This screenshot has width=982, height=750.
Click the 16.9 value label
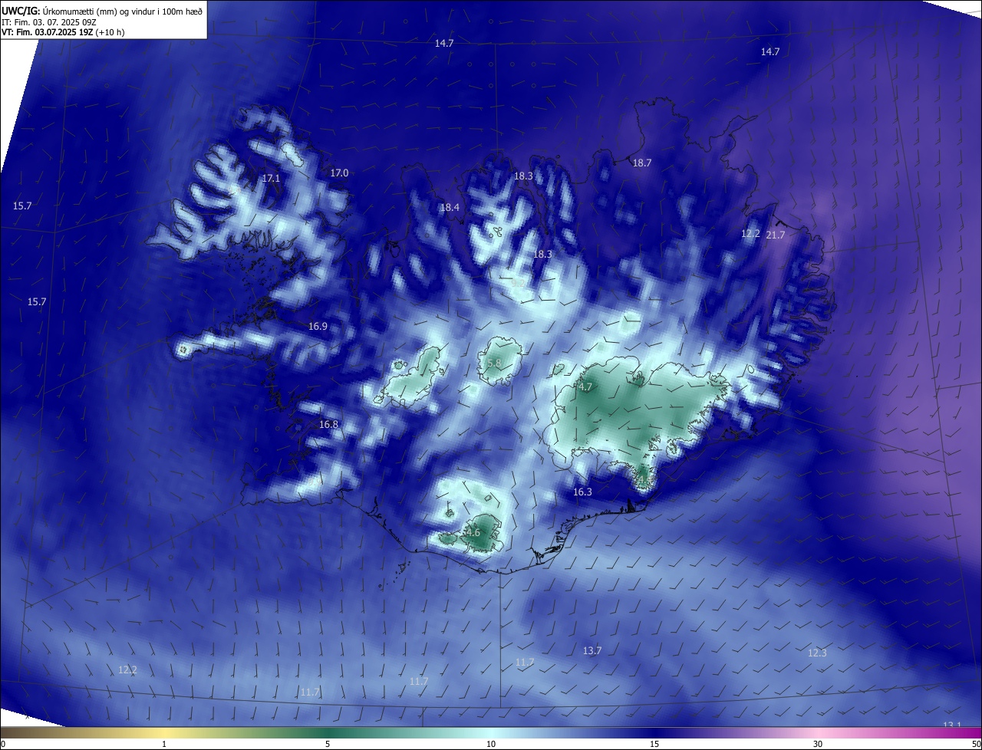318,327
